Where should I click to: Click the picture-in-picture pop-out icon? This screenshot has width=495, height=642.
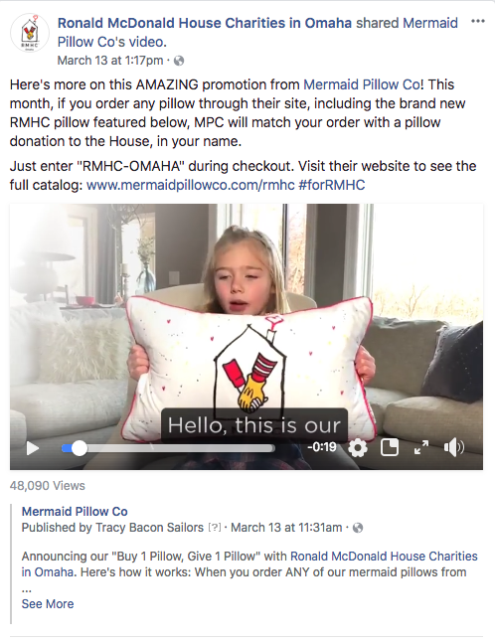pos(390,447)
